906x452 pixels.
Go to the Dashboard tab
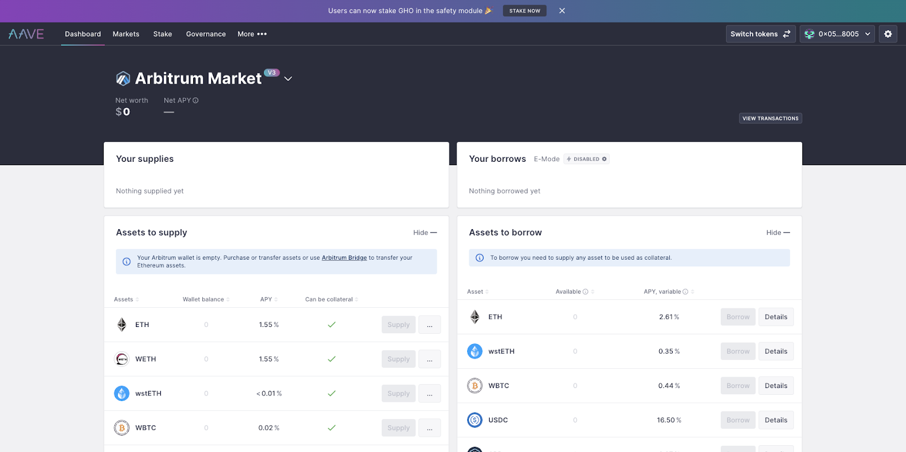pos(83,34)
